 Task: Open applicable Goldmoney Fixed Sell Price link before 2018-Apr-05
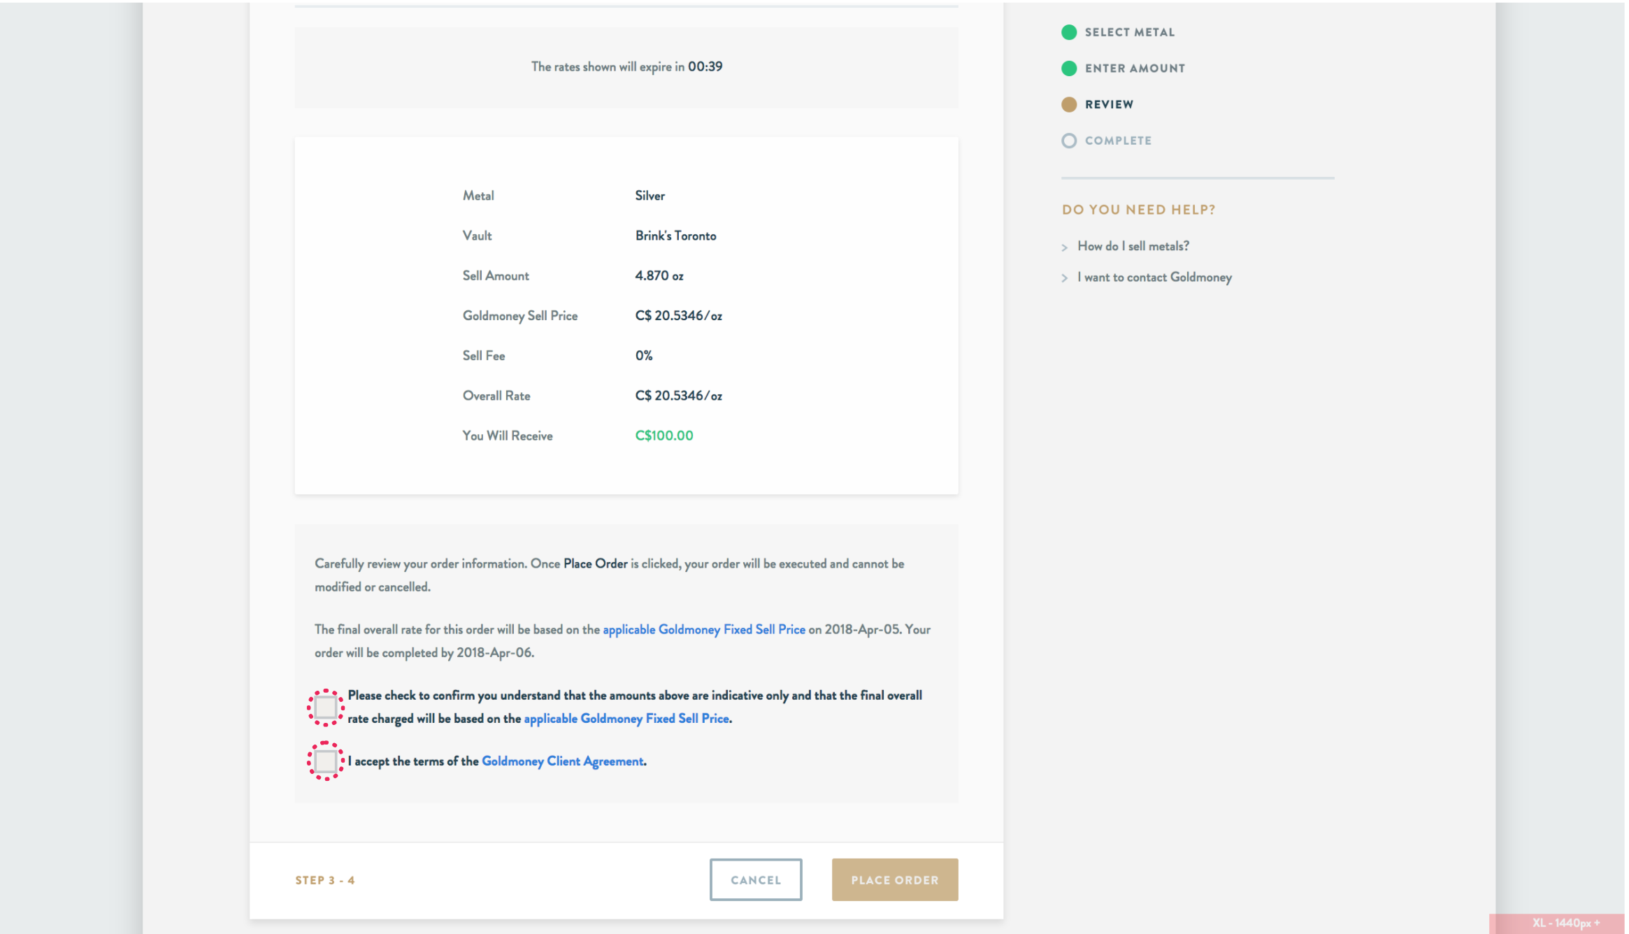click(x=704, y=630)
